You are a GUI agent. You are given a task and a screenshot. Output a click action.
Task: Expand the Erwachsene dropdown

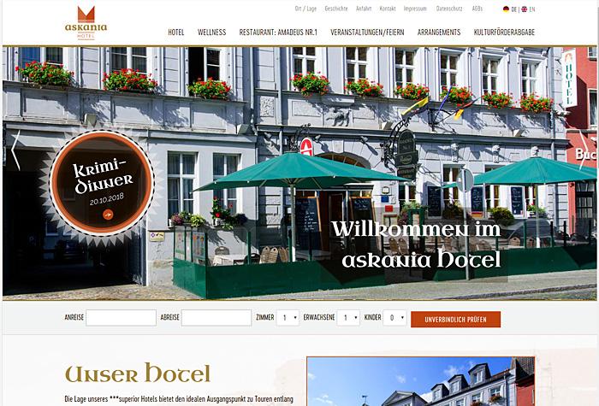348,318
